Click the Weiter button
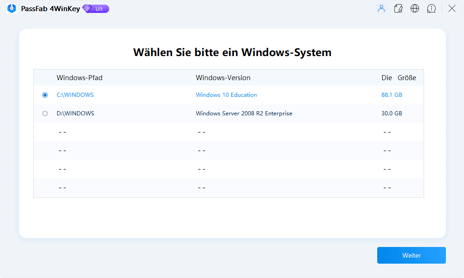The height and width of the screenshot is (278, 464). coord(411,255)
